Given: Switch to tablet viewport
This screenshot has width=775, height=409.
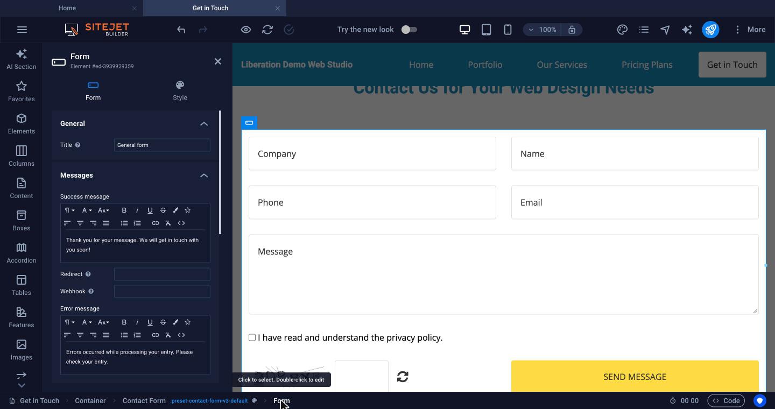Looking at the screenshot, I should [486, 30].
